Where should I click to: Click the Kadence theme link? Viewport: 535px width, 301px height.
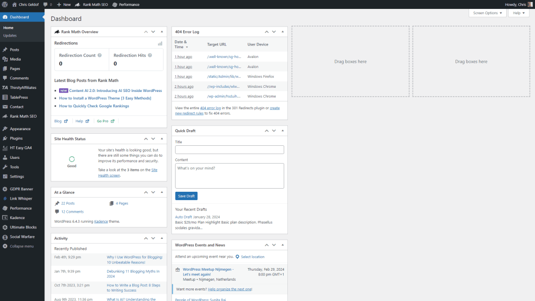[101, 222]
